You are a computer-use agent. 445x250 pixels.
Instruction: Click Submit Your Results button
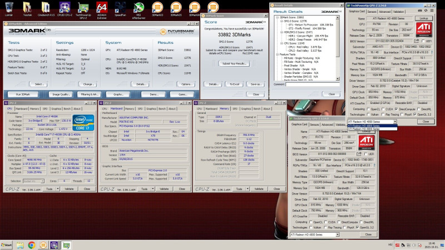(234, 63)
